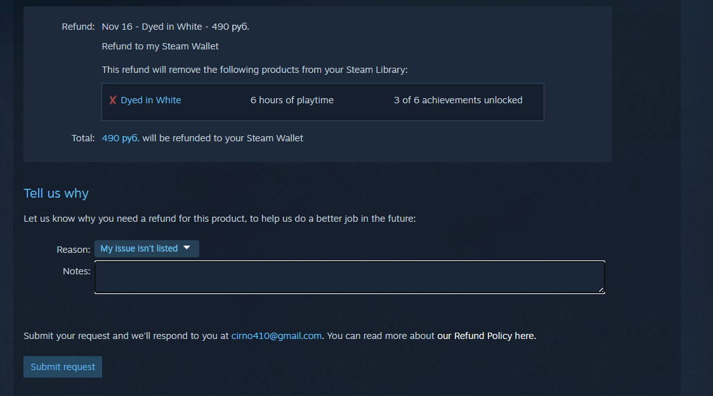Click the 490 руб. total amount
Viewport: 713px width, 396px height.
(121, 138)
